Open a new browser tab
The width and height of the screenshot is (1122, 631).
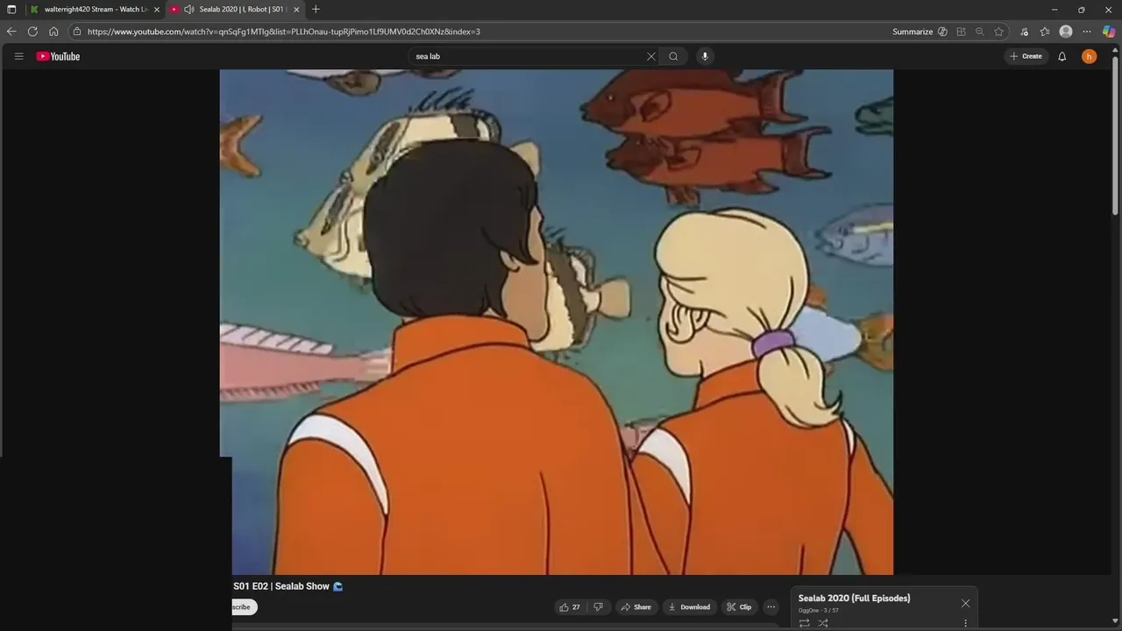[x=316, y=9]
